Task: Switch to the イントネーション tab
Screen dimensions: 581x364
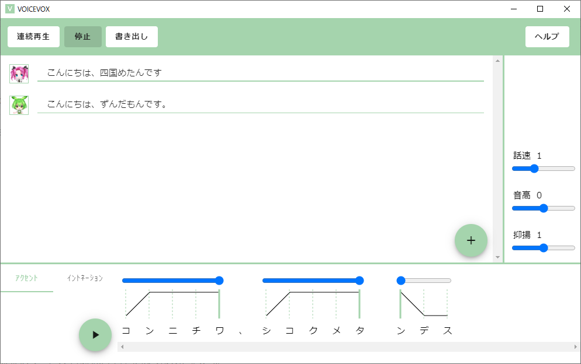Action: pyautogui.click(x=85, y=278)
